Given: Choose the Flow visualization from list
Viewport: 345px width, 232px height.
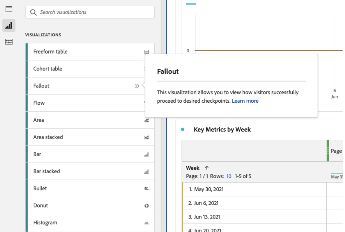Looking at the screenshot, I should tap(39, 103).
